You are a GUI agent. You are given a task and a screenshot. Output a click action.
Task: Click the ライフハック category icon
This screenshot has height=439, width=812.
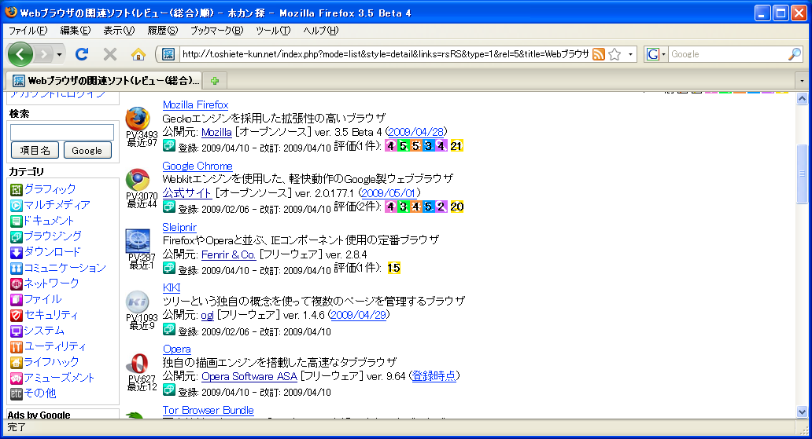pyautogui.click(x=16, y=363)
